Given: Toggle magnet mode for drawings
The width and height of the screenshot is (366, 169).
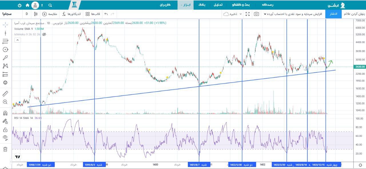Looking at the screenshot, I should (x=5, y=113).
